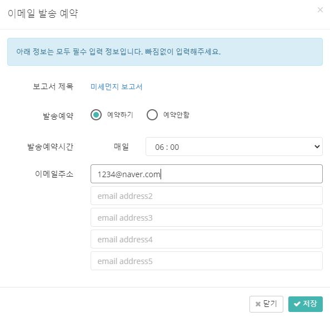Click the blue required-info notice banner
Viewport: 330px width, 317px height.
165,52
